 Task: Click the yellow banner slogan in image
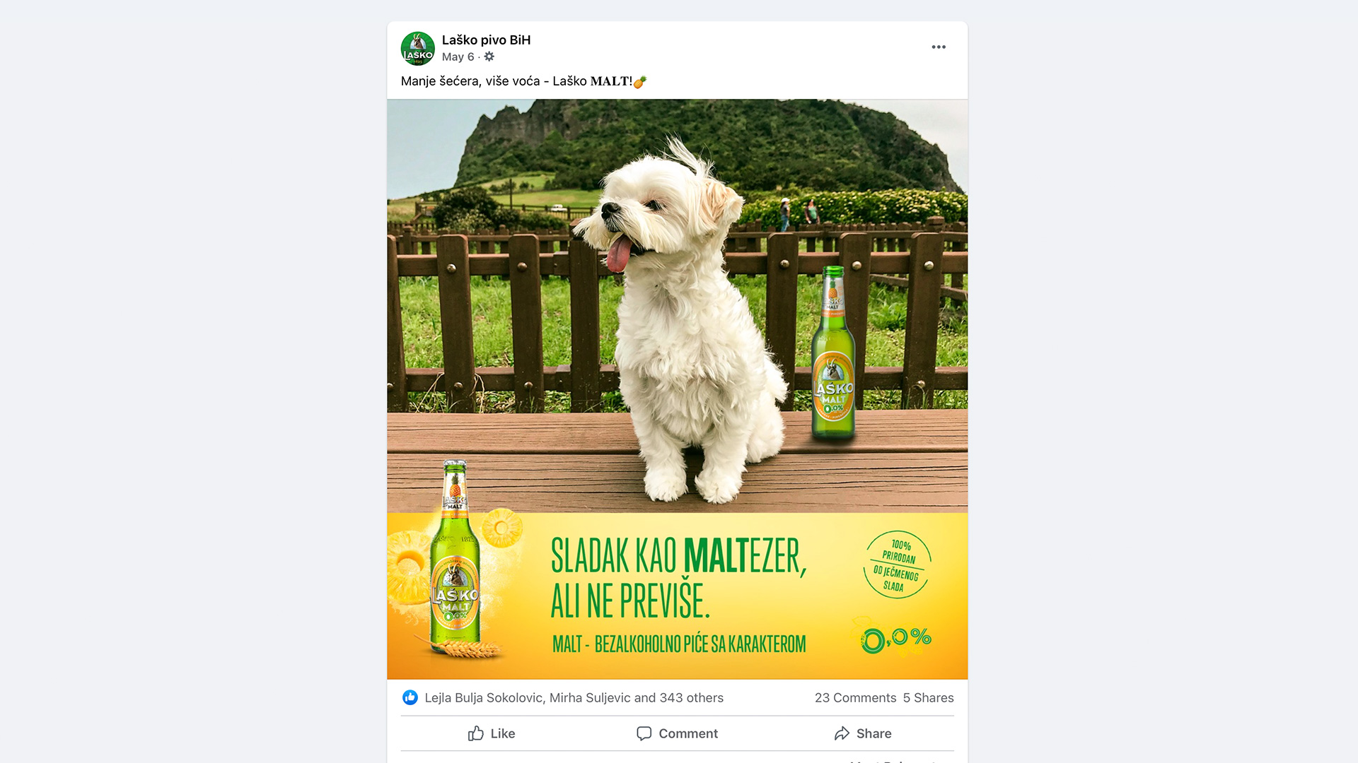678,578
